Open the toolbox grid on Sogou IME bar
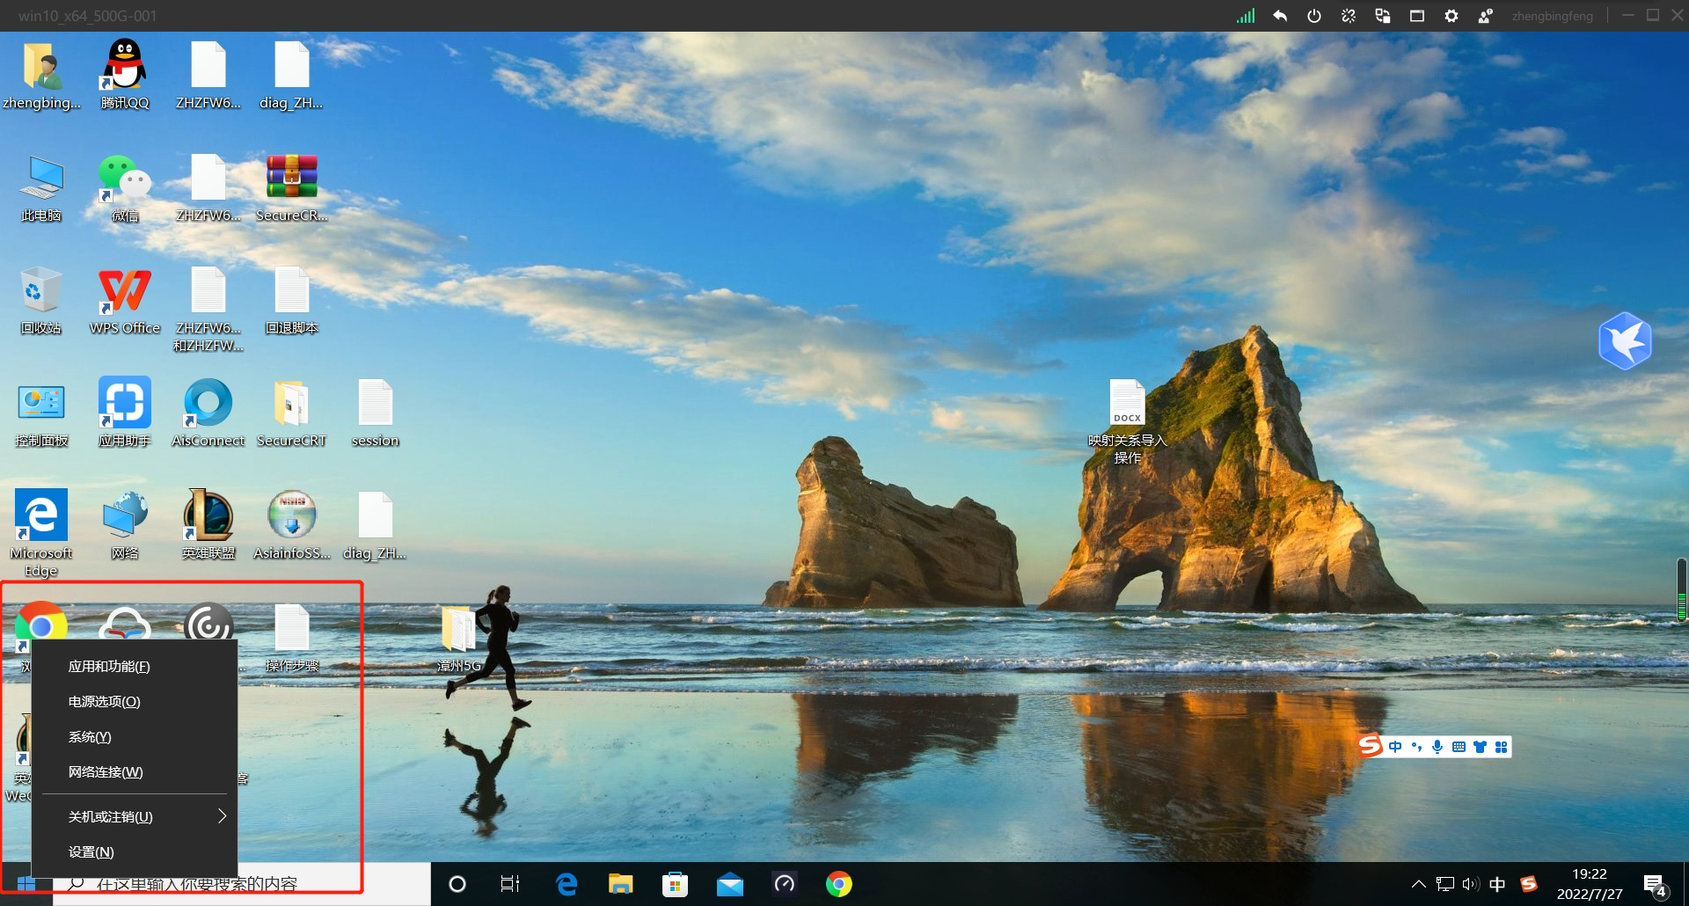Screen dimensions: 1689x906 1501,747
